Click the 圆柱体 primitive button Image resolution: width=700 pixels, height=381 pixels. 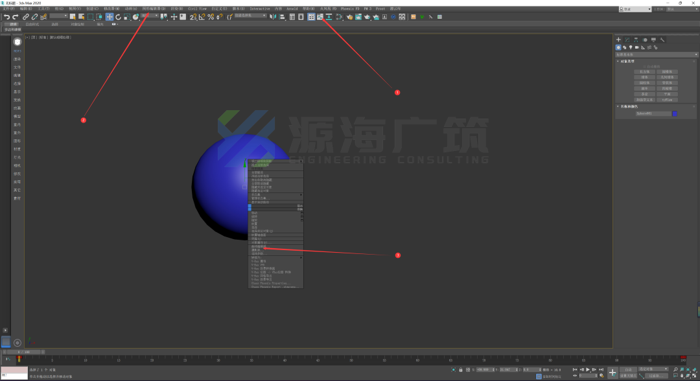645,83
